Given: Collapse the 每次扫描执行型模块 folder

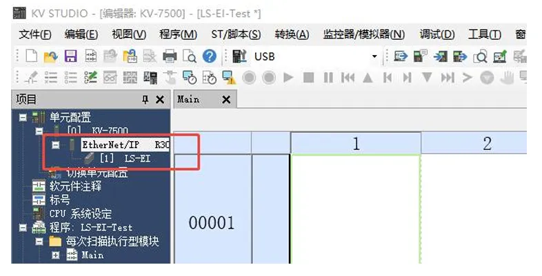Looking at the screenshot, I should [x=39, y=241].
